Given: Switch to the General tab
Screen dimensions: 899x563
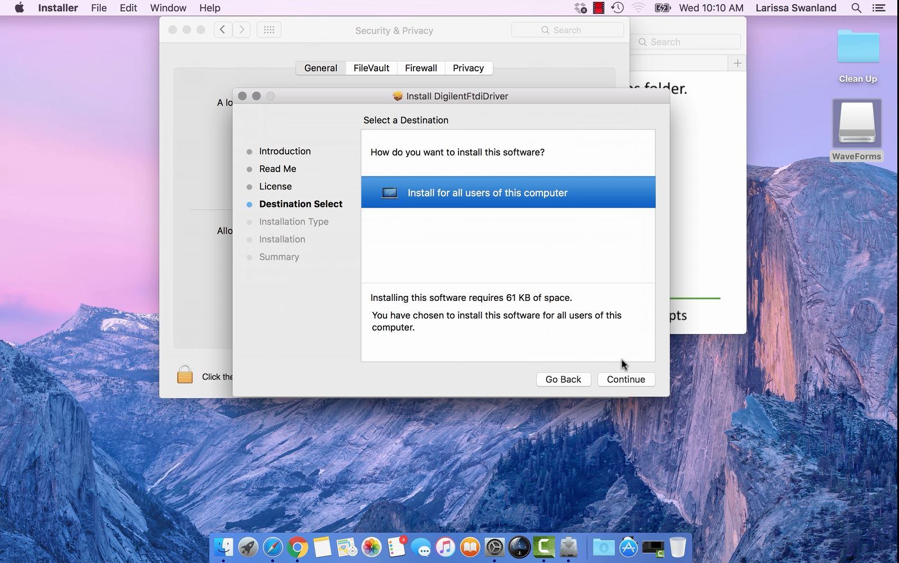Looking at the screenshot, I should point(321,68).
